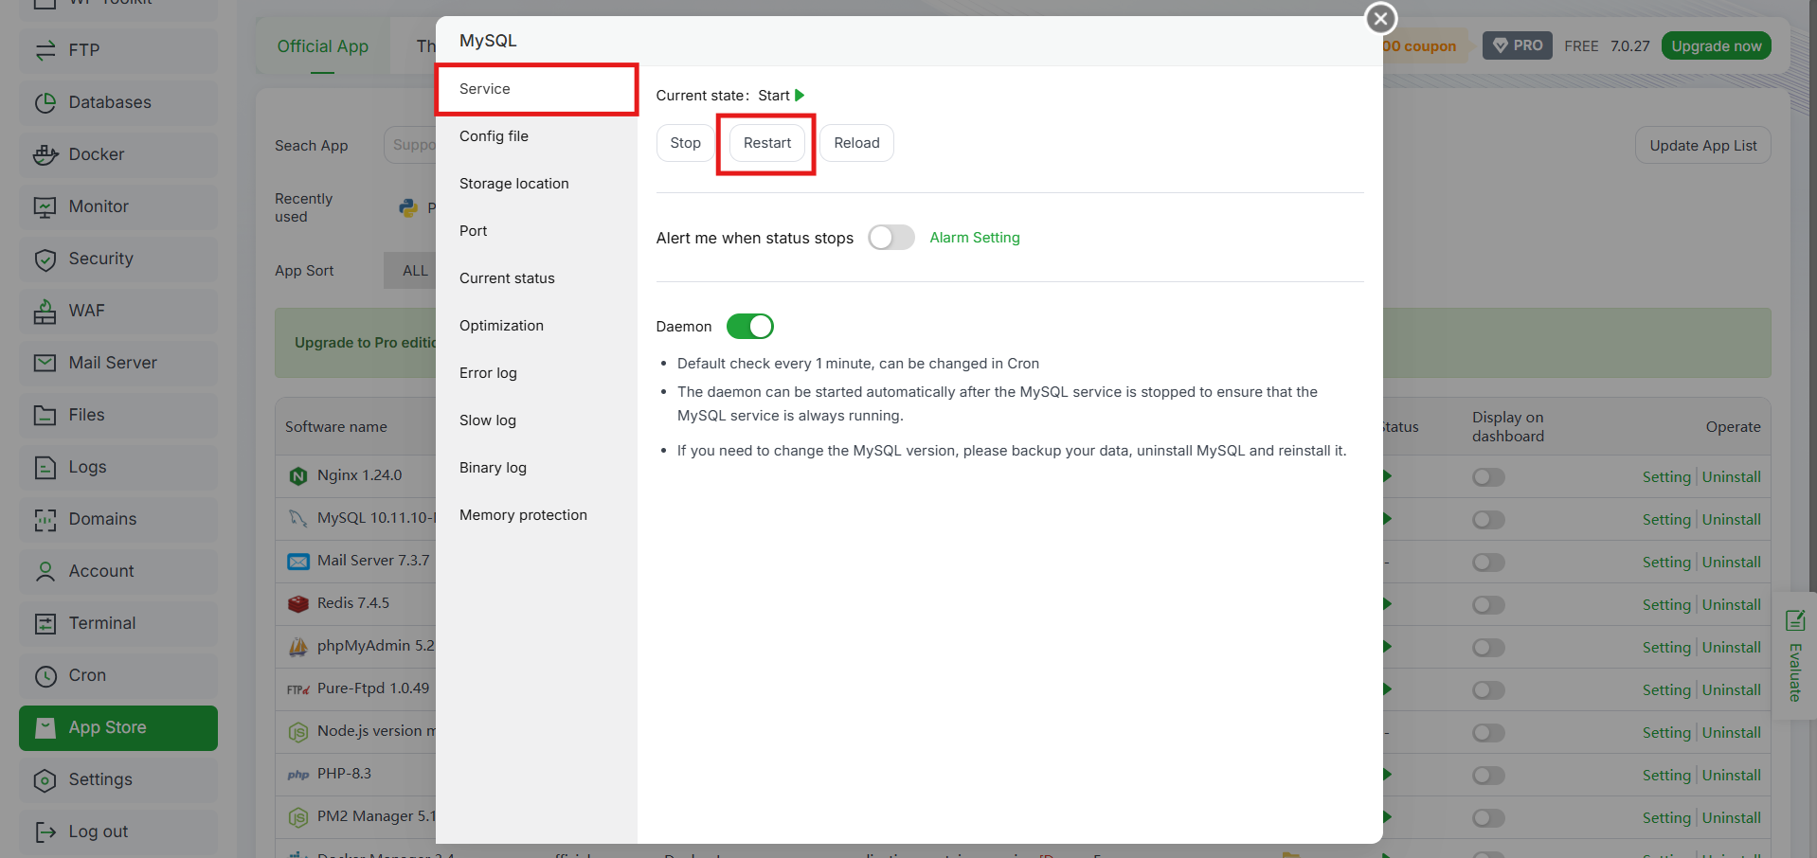Open Setting for Pure-Ftpd row
This screenshot has height=858, width=1817.
pyautogui.click(x=1666, y=690)
